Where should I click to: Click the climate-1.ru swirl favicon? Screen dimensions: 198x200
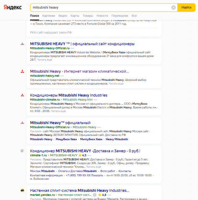tap(22, 151)
